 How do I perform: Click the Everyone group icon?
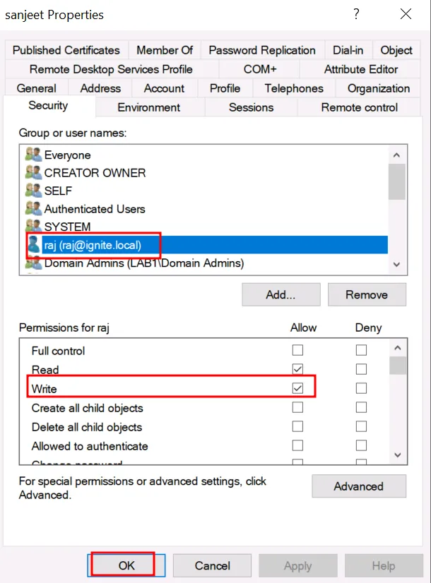coord(33,155)
